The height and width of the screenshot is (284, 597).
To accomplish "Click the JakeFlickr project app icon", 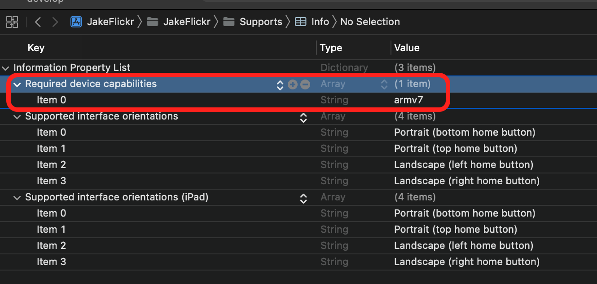I will pyautogui.click(x=76, y=22).
